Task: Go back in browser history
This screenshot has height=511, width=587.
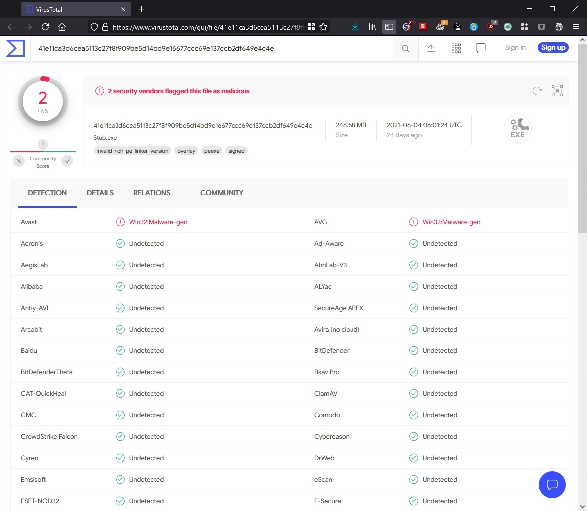Action: click(11, 27)
